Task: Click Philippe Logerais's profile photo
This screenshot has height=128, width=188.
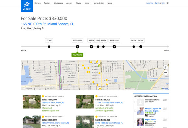Action: pos(140,111)
